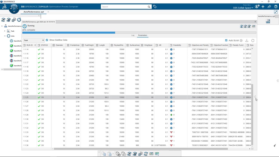
Task: Select the Jobs item in tree
Action: (12, 36)
